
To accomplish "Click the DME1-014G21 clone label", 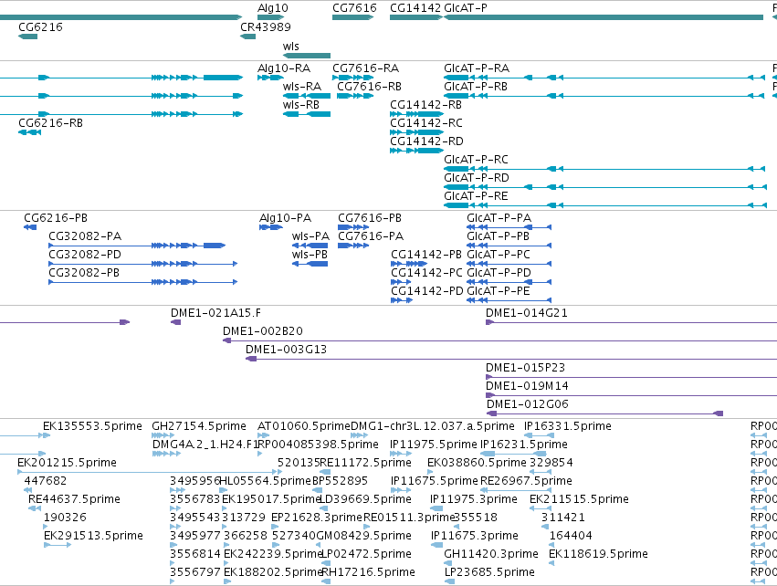I will [526, 312].
